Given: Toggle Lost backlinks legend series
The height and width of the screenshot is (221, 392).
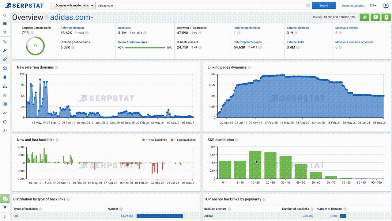Looking at the screenshot, I should pyautogui.click(x=183, y=140).
